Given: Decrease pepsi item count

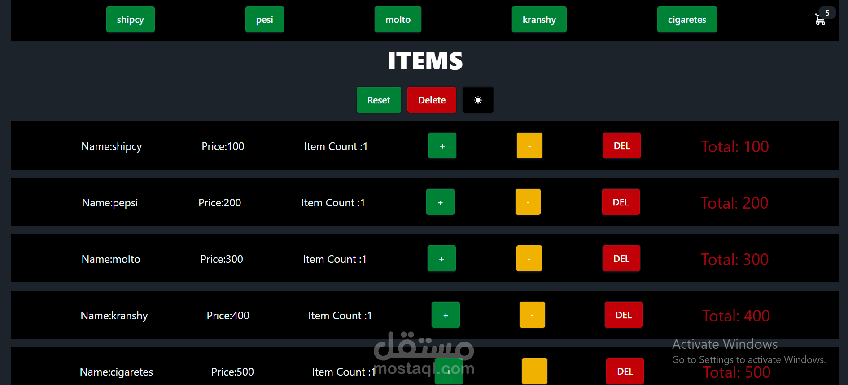Looking at the screenshot, I should (528, 202).
